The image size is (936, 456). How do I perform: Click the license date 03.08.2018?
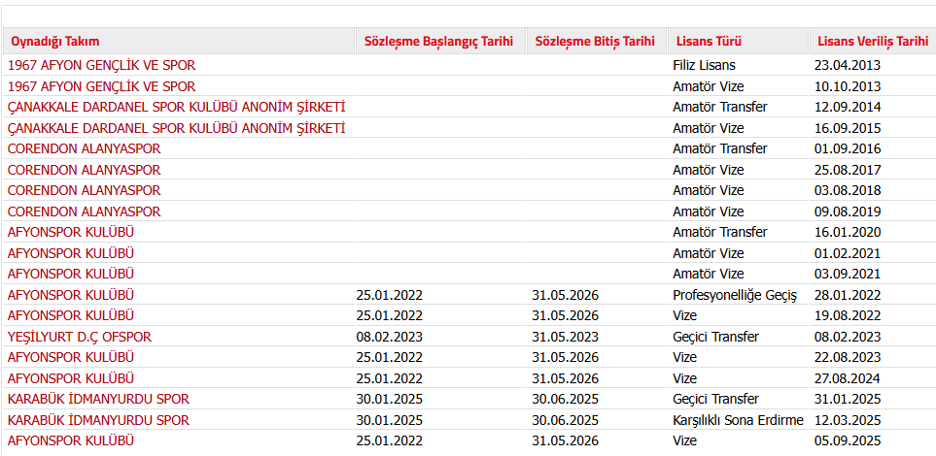pos(848,190)
